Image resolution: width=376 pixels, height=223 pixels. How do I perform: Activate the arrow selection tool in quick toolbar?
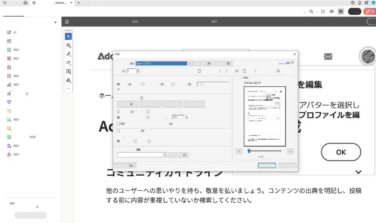(x=68, y=36)
